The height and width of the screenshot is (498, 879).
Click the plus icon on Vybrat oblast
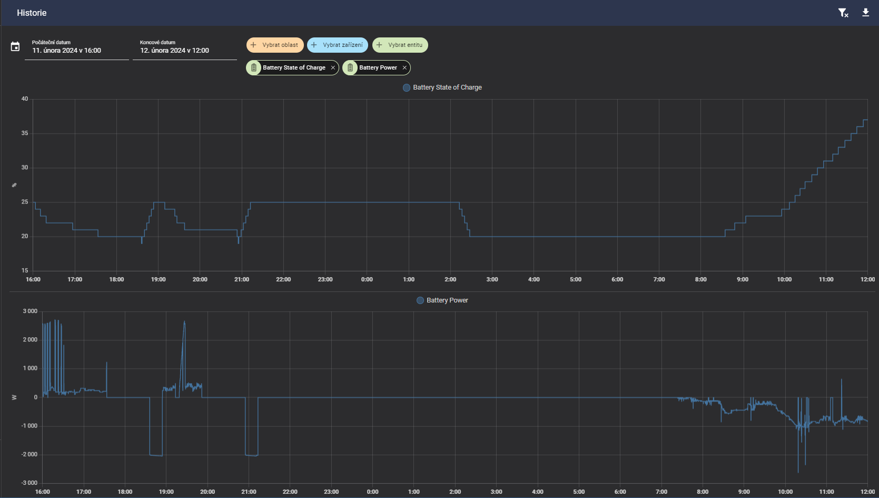253,45
